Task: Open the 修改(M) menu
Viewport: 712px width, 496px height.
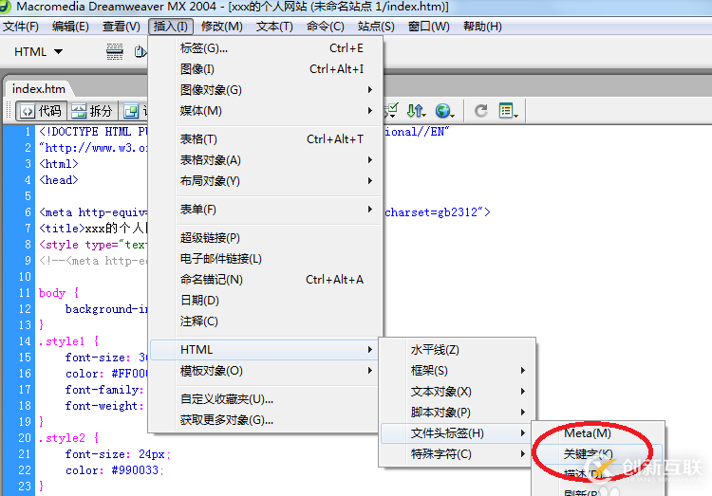Action: pyautogui.click(x=222, y=27)
